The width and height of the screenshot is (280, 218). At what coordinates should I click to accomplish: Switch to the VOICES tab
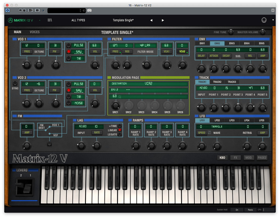point(35,32)
